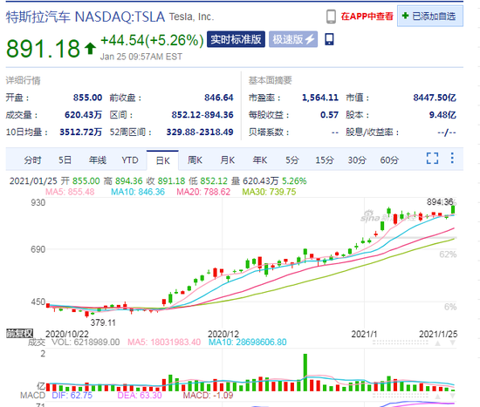The height and width of the screenshot is (407, 480).
Task: Click the green up arrow beside the price
Action: (90, 49)
